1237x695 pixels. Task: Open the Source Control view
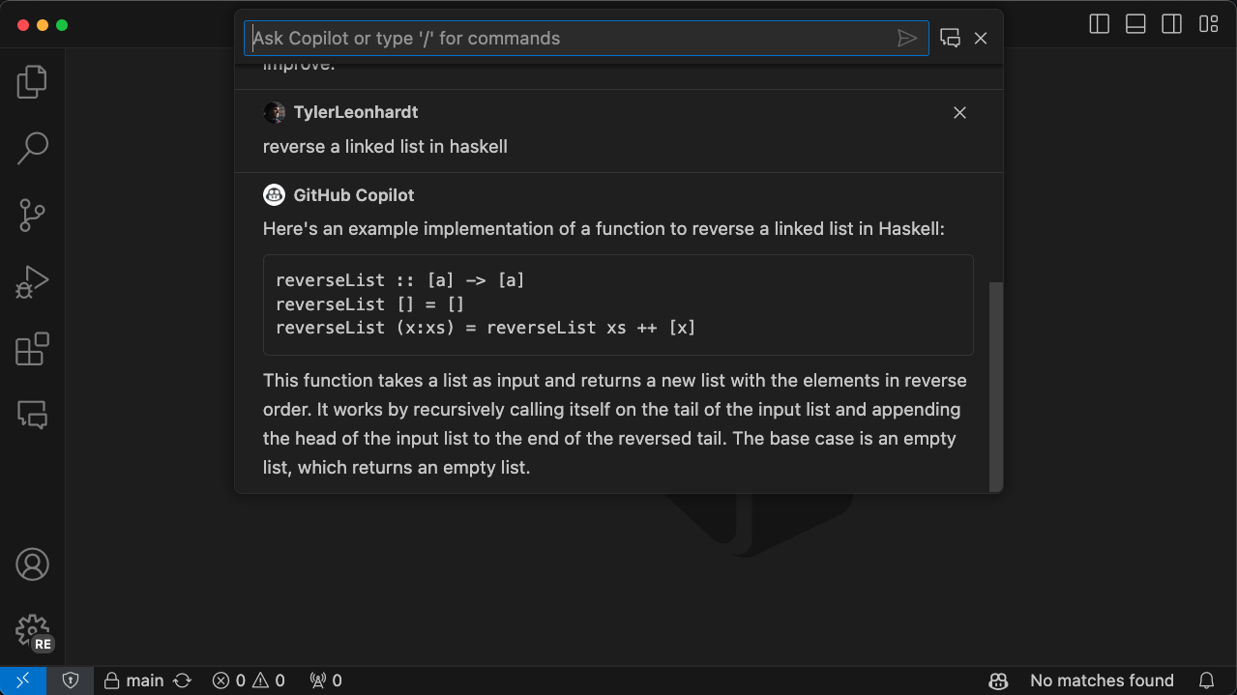(32, 216)
